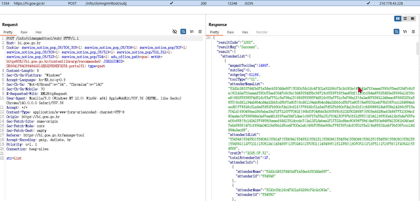Open the Raw tab in the Response panel
This screenshot has height=201, width=420.
[x=230, y=32]
